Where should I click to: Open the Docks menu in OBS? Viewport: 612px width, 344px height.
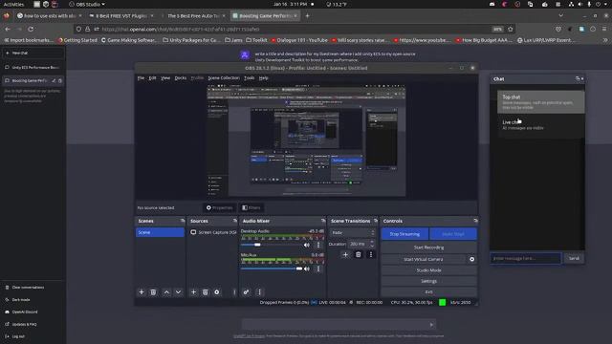181,78
